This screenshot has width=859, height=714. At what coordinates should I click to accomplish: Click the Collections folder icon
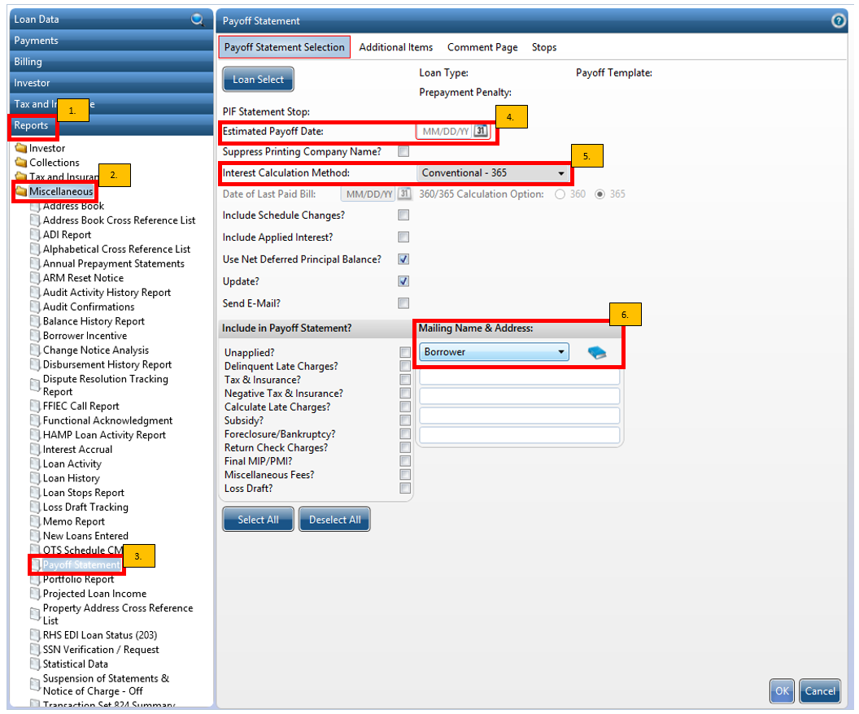pyautogui.click(x=23, y=163)
